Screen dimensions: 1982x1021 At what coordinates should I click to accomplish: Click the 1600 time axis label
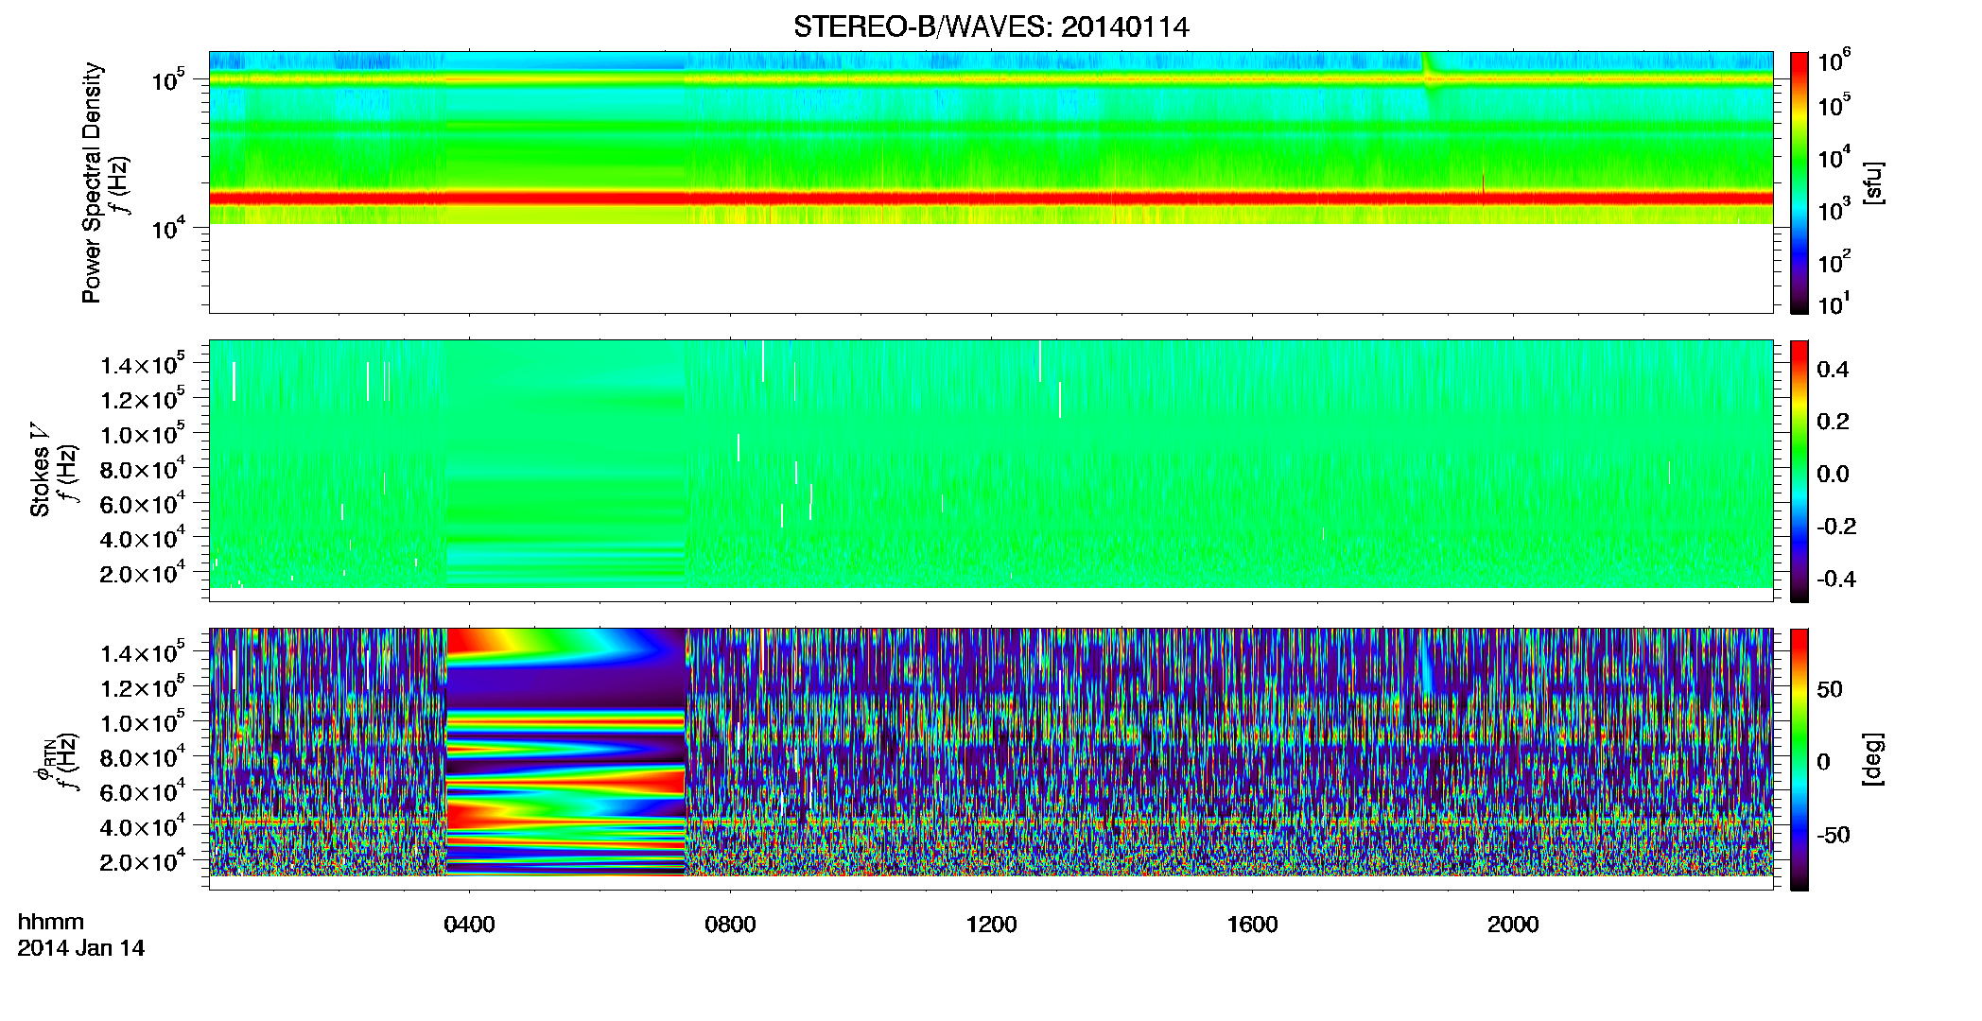pyautogui.click(x=1252, y=925)
